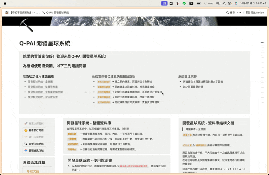Click the 系統區塊跳轉 heading in the top callout

[x=187, y=77]
